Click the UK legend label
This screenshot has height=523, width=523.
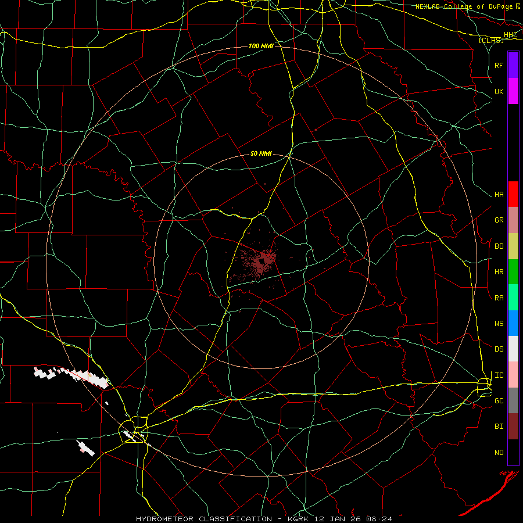tap(499, 91)
